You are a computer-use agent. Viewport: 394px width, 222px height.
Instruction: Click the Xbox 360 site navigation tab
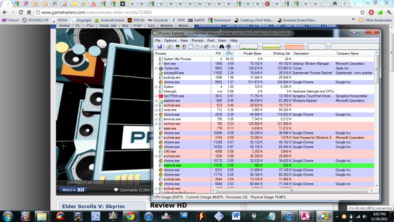click(108, 26)
